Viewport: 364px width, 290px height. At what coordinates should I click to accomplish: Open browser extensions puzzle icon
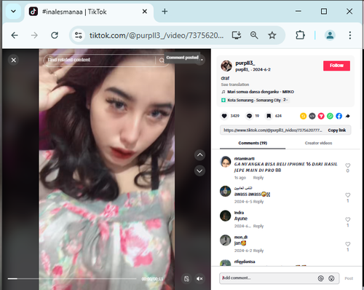click(300, 36)
